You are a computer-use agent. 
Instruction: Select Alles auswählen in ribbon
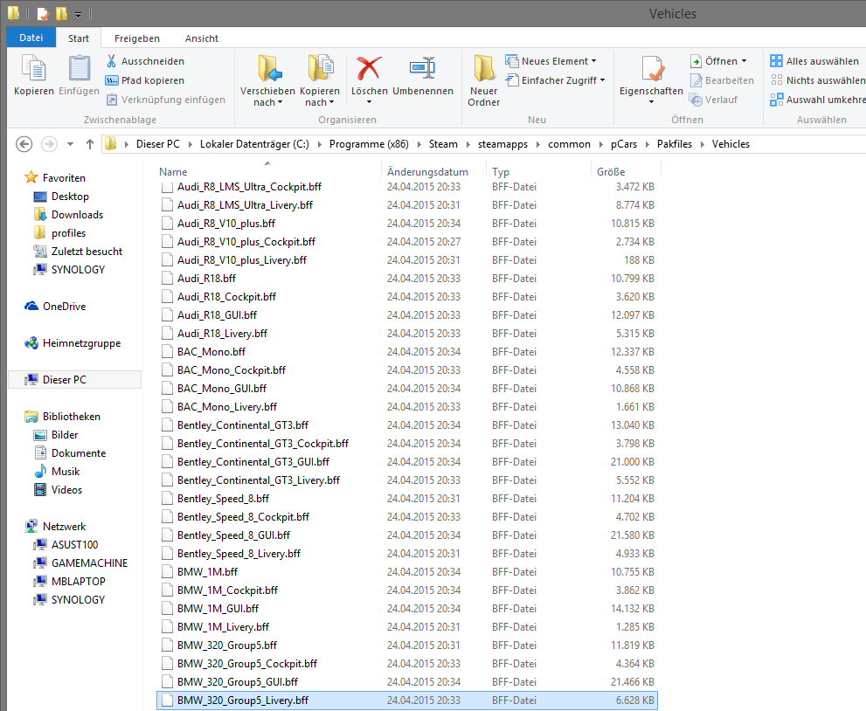pos(814,61)
